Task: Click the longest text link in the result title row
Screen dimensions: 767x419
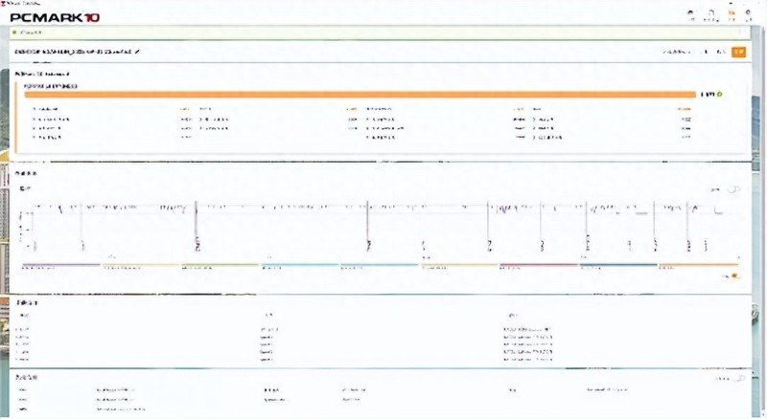Action: [x=677, y=52]
